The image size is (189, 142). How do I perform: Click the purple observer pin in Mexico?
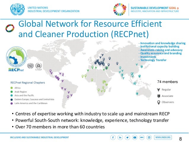tap(50, 71)
